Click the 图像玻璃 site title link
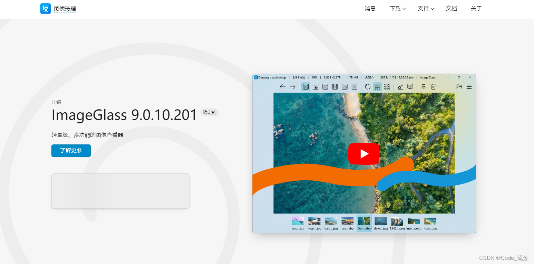Viewport: 534px width, 264px height. (x=65, y=9)
